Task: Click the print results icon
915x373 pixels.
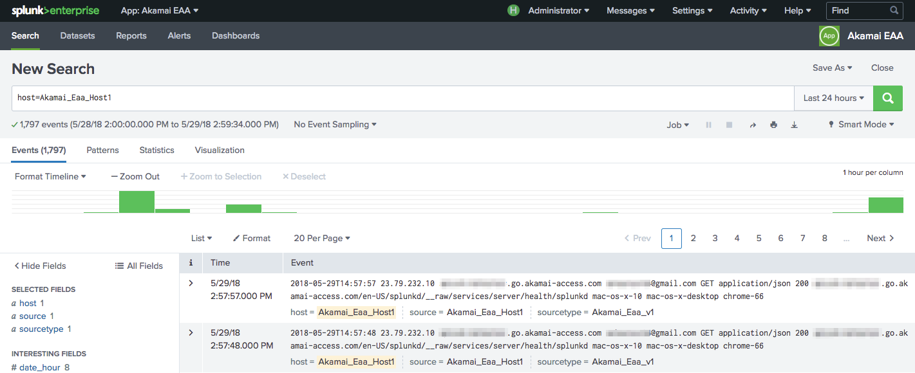Action: [773, 125]
